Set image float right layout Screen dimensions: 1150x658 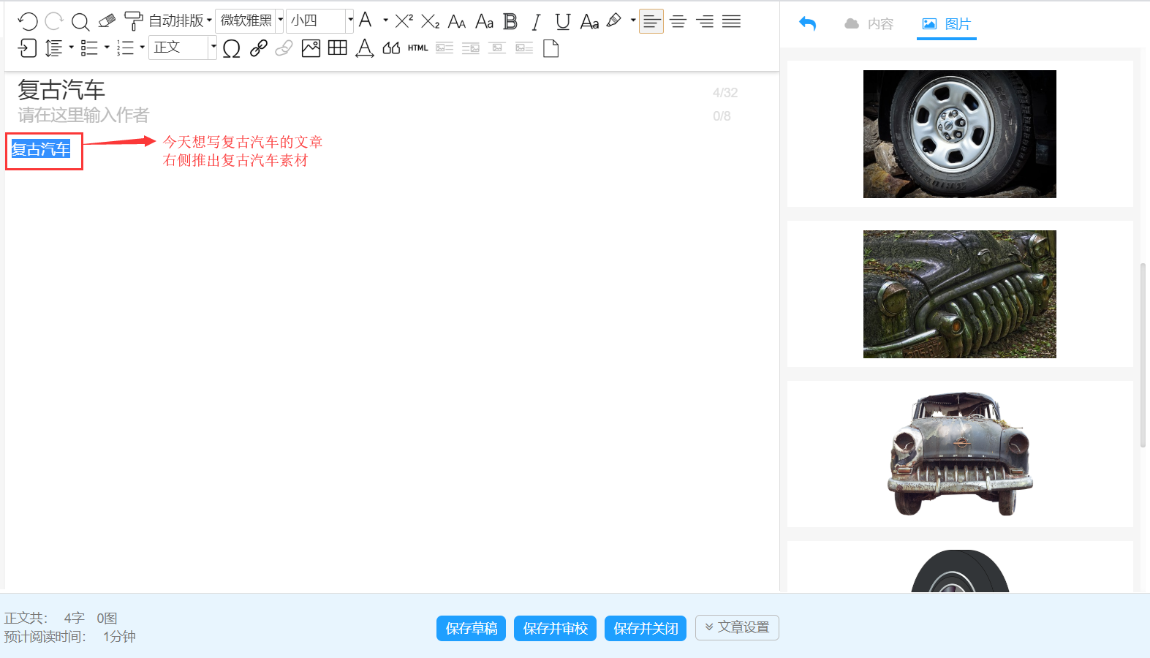pos(471,48)
